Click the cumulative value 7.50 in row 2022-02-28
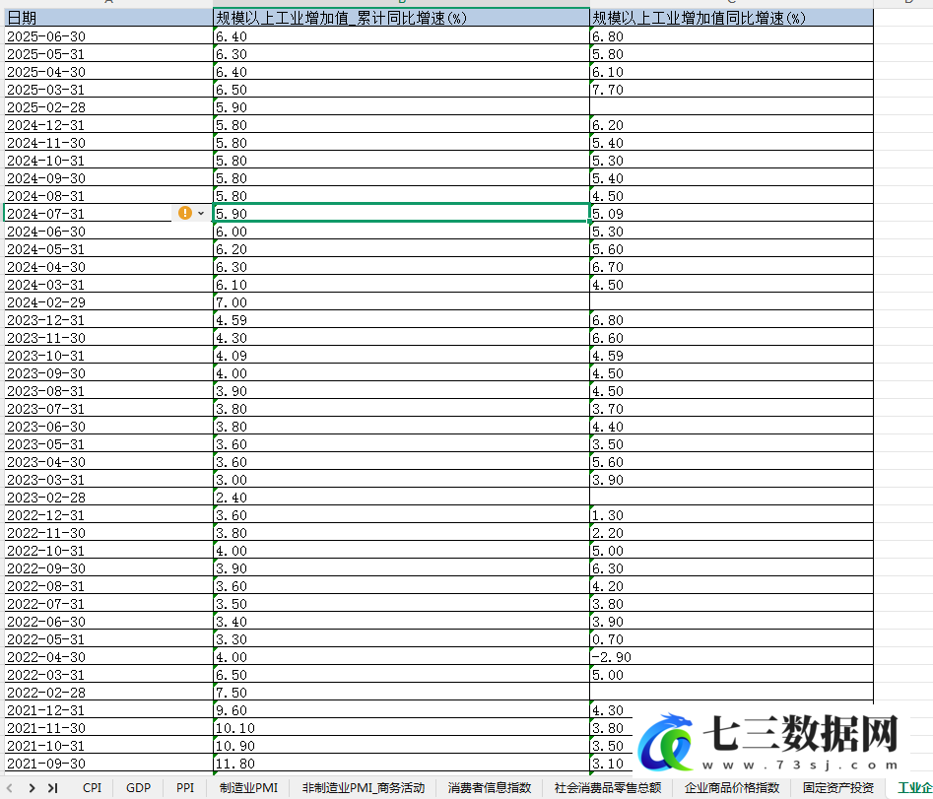Screen dimensions: 933x799 coord(402,693)
